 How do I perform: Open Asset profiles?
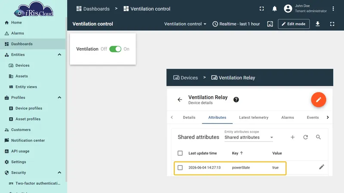point(33,119)
